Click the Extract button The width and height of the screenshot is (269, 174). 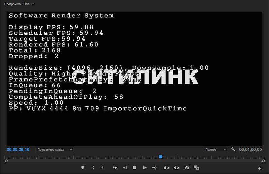177,168
